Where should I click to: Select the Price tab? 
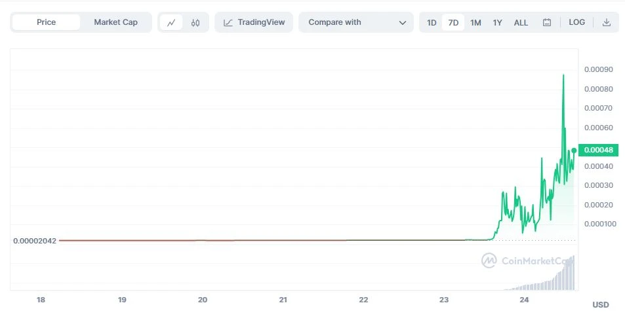[x=46, y=22]
